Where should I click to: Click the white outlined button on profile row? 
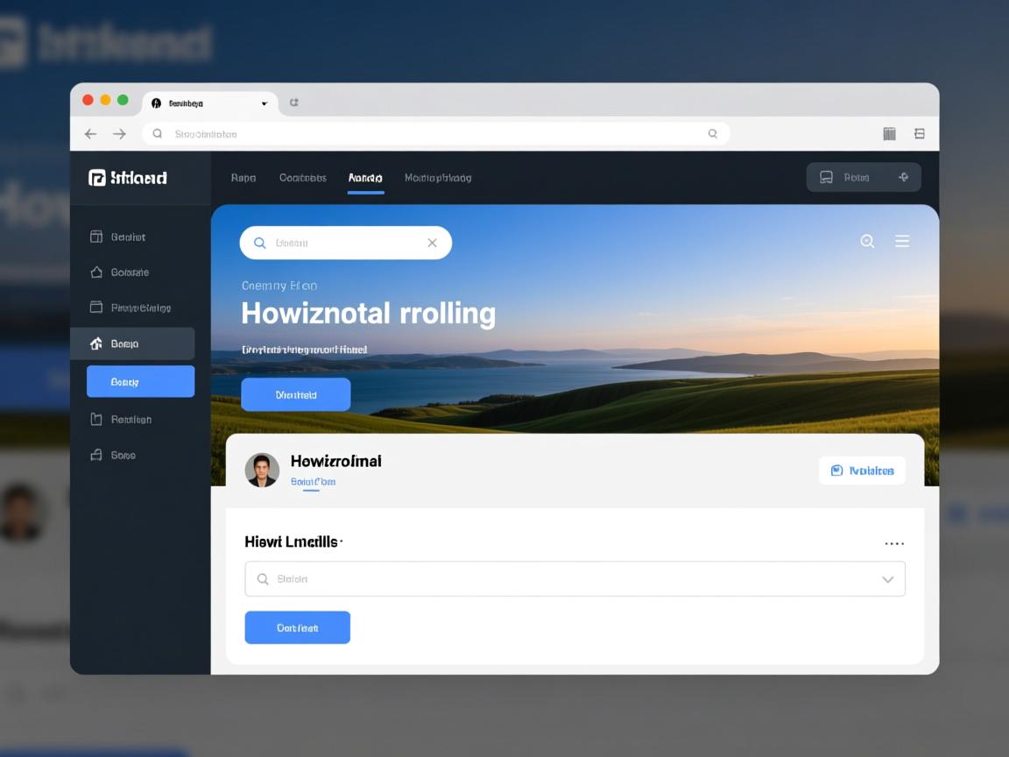[x=862, y=470]
